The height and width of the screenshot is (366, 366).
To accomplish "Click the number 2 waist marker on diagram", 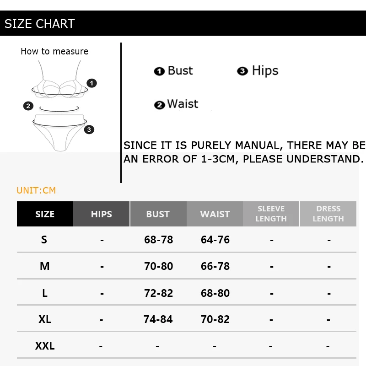I will 28,106.
